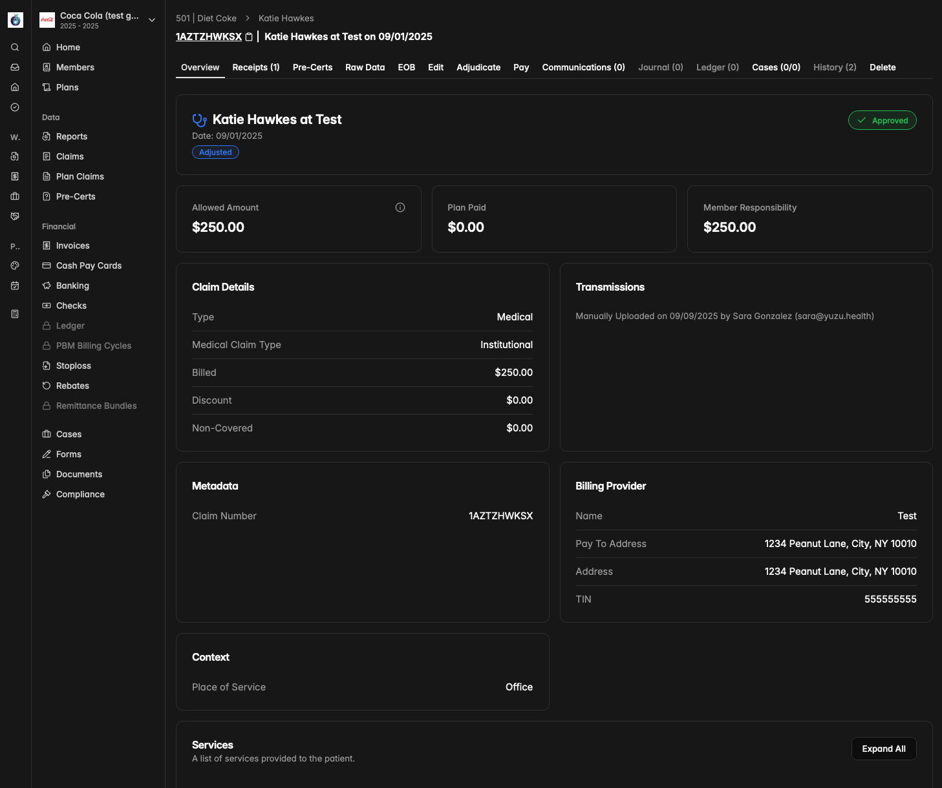This screenshot has height=788, width=942.
Task: Open the inbox tray icon in the rail
Action: 15,67
